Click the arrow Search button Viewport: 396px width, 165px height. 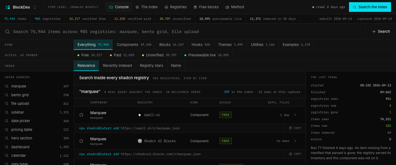pyautogui.click(x=381, y=32)
